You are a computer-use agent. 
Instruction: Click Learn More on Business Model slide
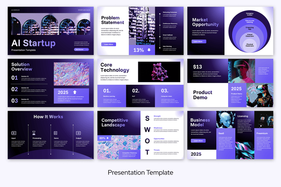pyautogui.click(x=198, y=141)
